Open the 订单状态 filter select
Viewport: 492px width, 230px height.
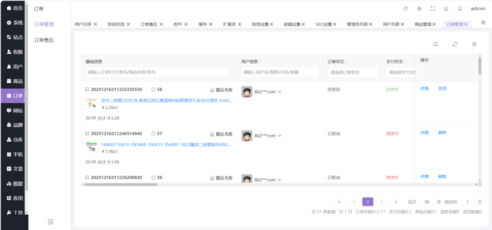353,72
